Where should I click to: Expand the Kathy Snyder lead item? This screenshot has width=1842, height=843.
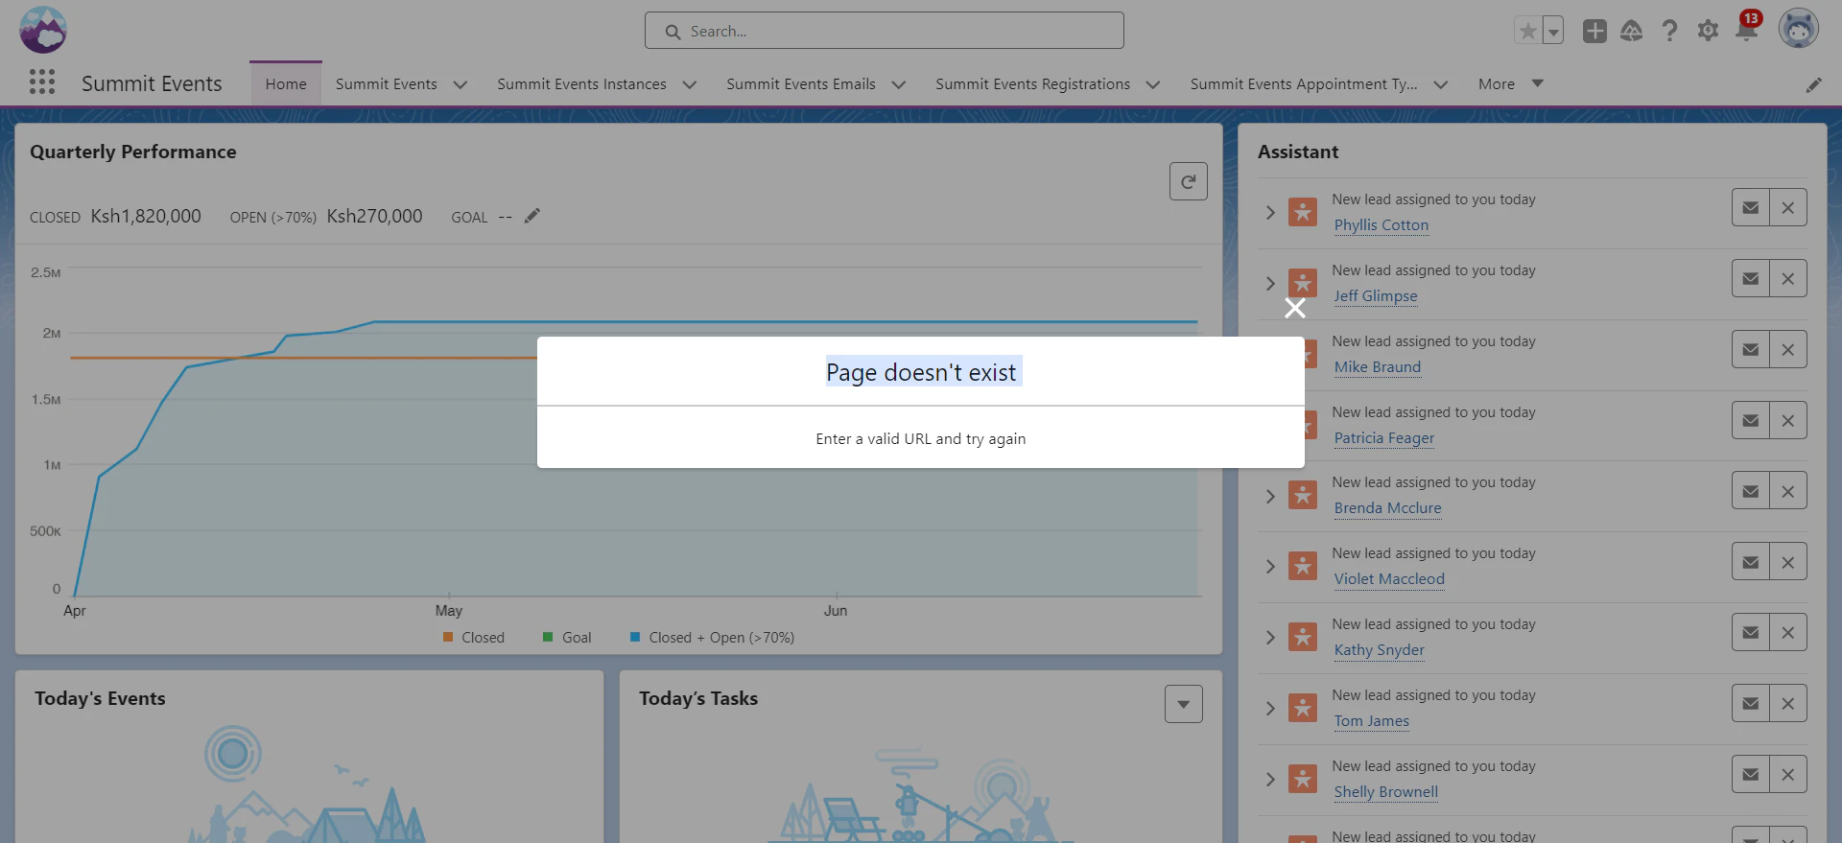pyautogui.click(x=1270, y=638)
